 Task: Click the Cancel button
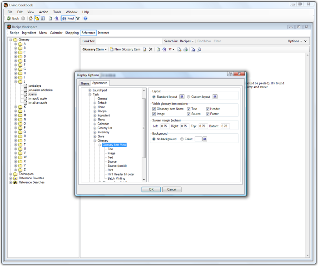click(172, 190)
